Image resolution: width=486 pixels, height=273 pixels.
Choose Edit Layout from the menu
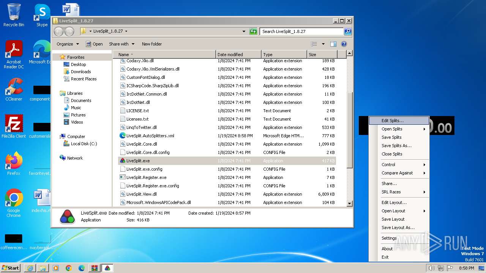pos(399,202)
